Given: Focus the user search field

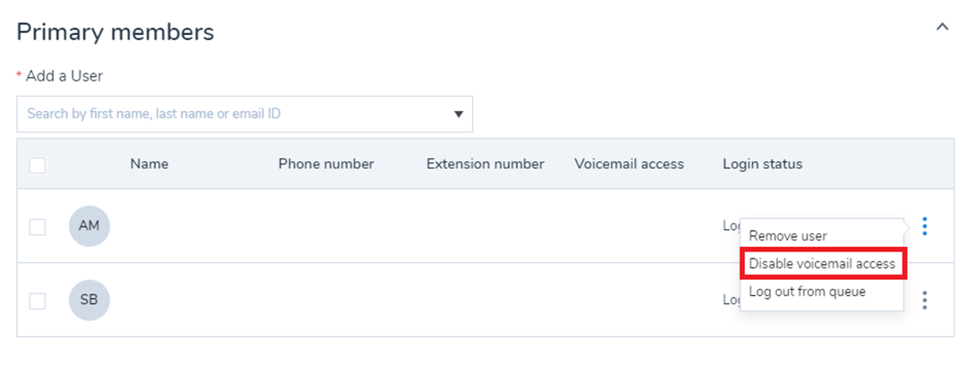Looking at the screenshot, I should pos(244,115).
